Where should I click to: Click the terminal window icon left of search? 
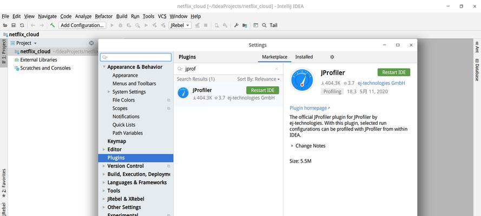[255, 25]
